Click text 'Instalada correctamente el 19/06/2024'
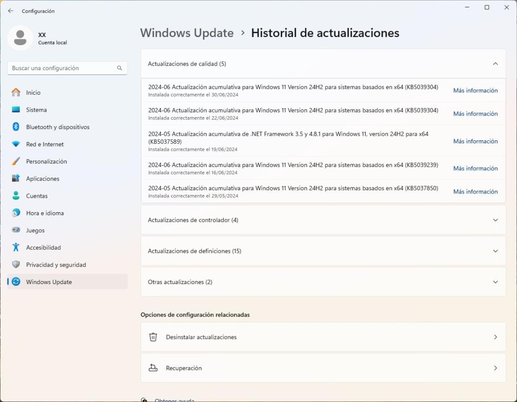The image size is (517, 402). [192, 149]
